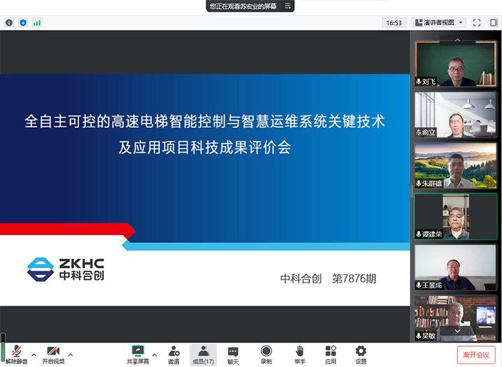Image resolution: width=502 pixels, height=367 pixels.
Task: Open the screen sharing options menu icon
Action: [x=287, y=6]
